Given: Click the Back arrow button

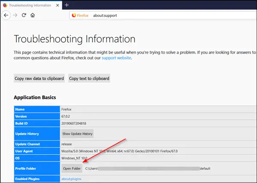Looking at the screenshot, I should click(6, 15).
